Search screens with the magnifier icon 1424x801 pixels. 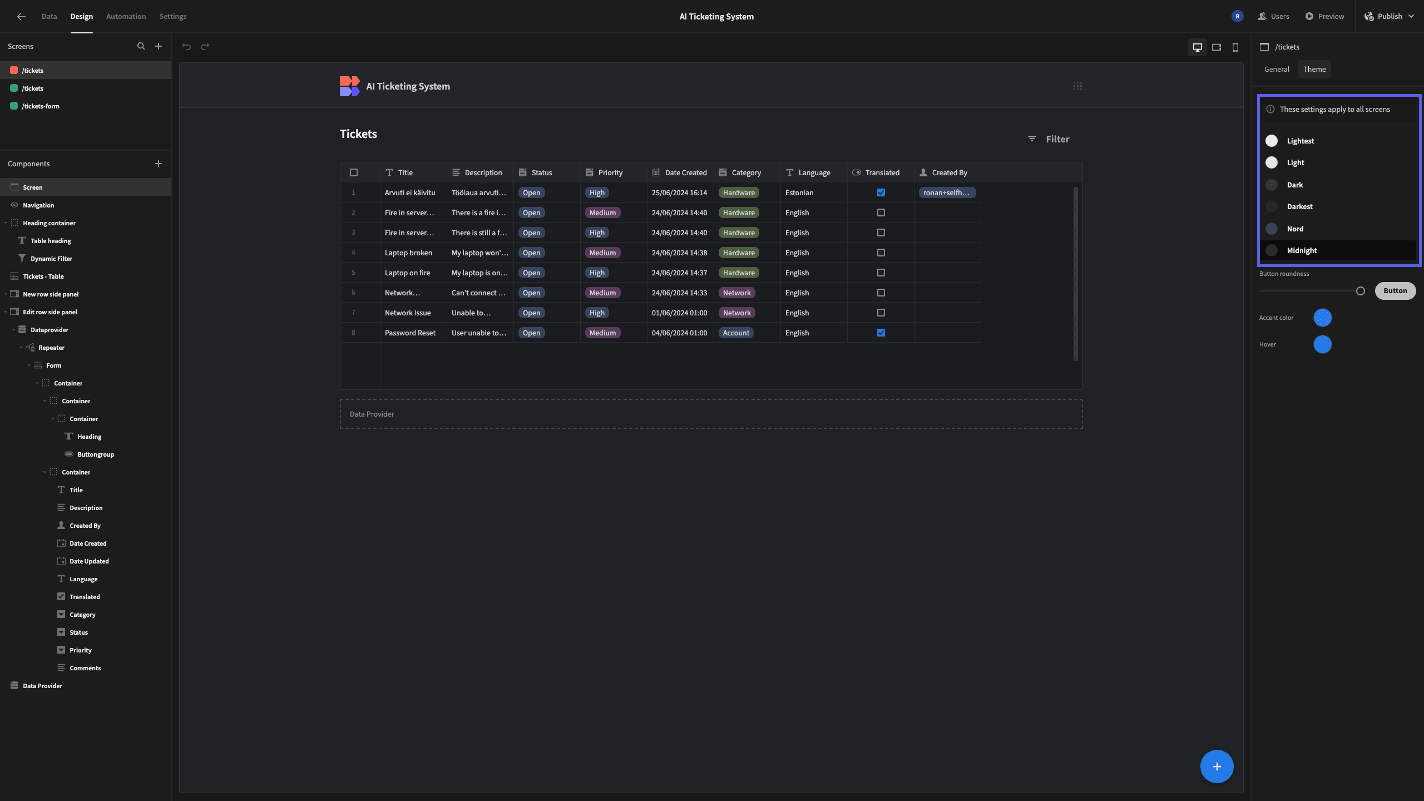[x=141, y=47]
